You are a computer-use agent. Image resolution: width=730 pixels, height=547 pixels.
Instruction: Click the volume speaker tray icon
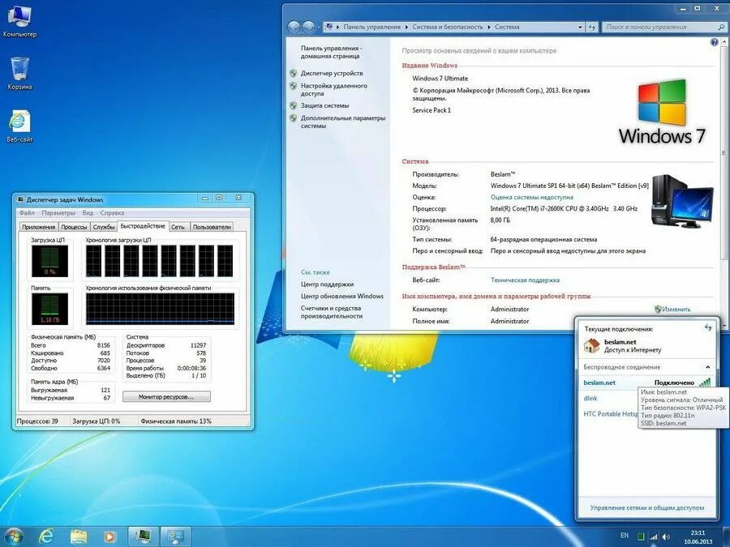[666, 536]
